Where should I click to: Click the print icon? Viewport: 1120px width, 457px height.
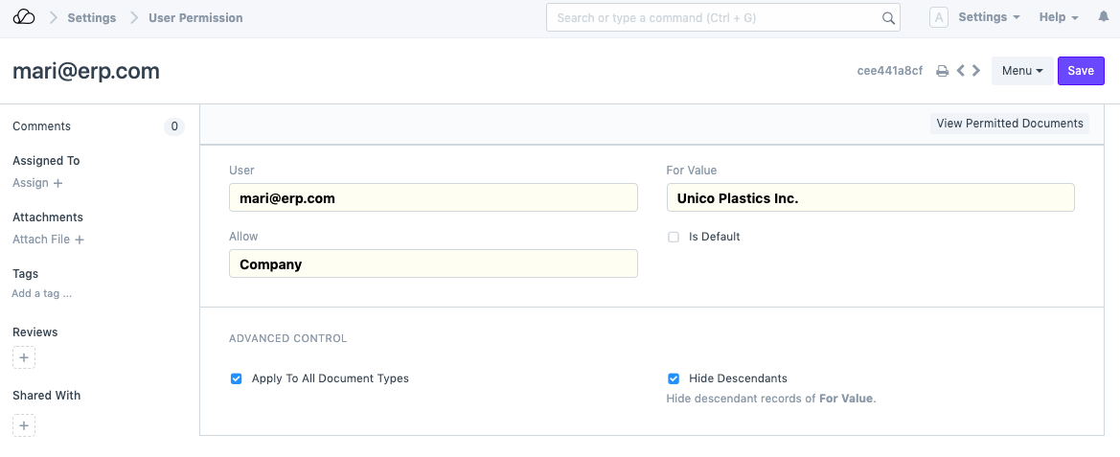tap(942, 71)
